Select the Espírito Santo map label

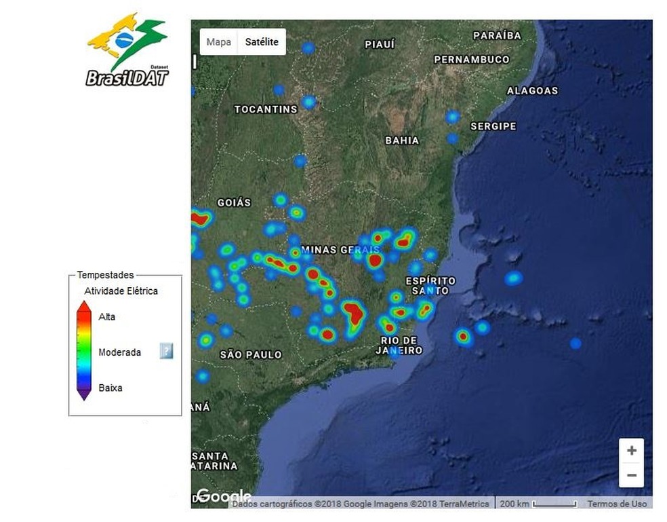[x=430, y=286]
